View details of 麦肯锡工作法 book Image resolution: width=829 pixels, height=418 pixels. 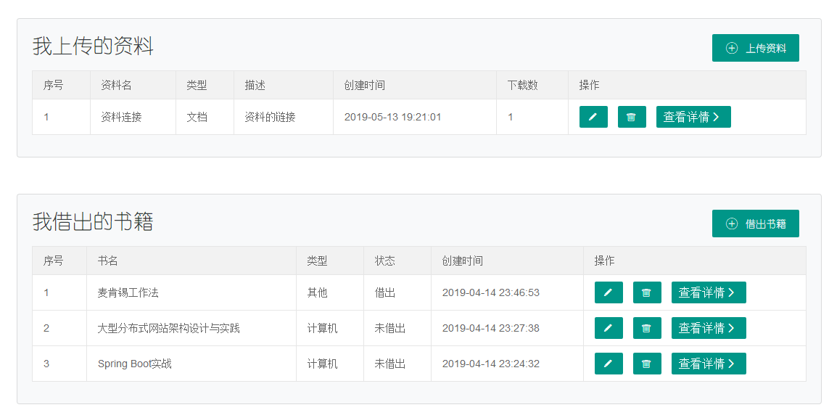tap(708, 292)
